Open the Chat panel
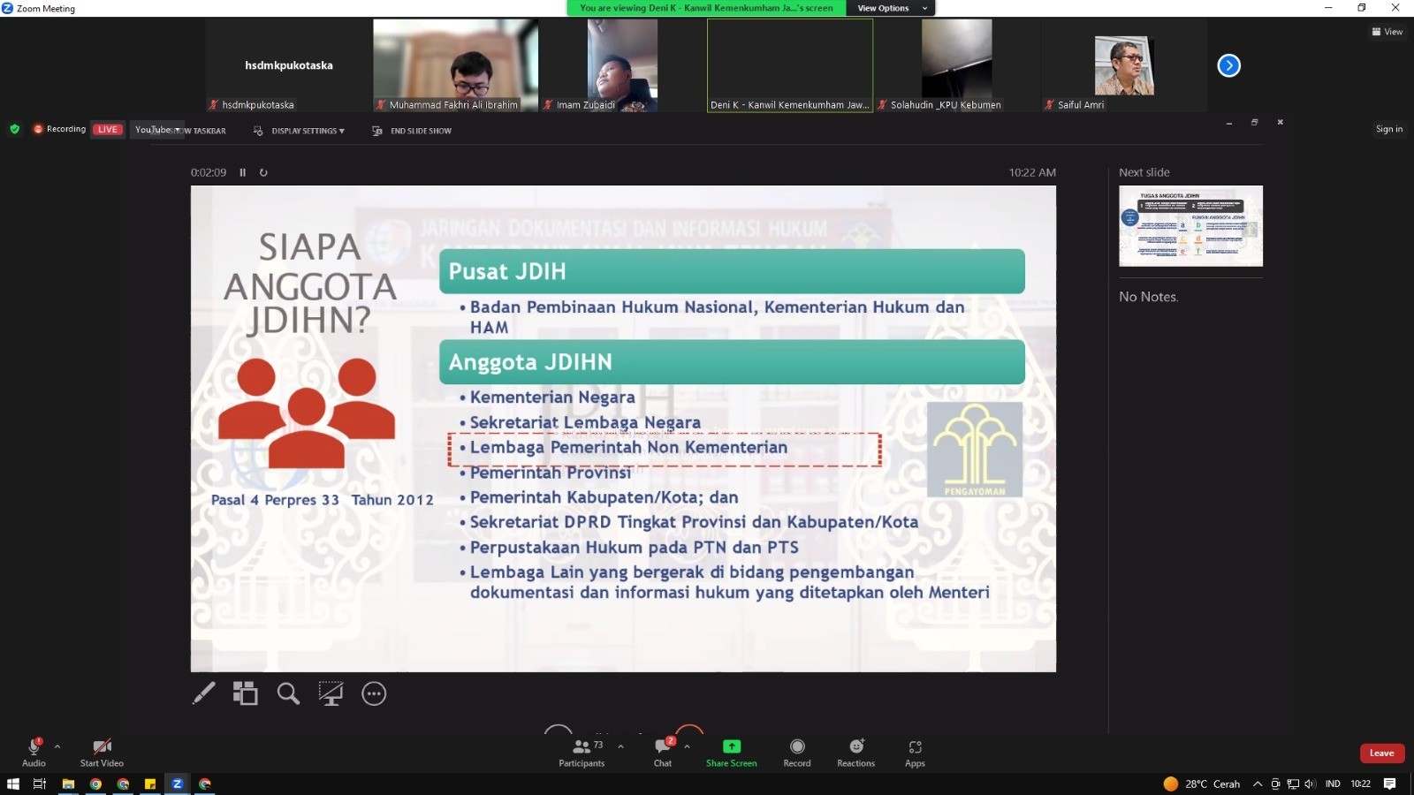Image resolution: width=1414 pixels, height=795 pixels. (x=663, y=752)
